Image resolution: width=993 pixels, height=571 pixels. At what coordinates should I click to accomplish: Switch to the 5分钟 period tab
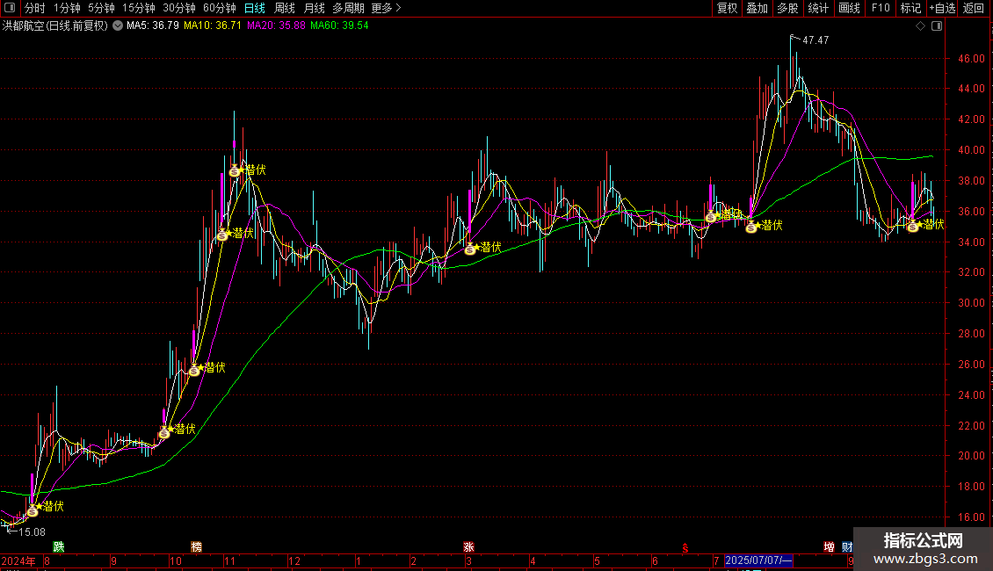coord(101,8)
